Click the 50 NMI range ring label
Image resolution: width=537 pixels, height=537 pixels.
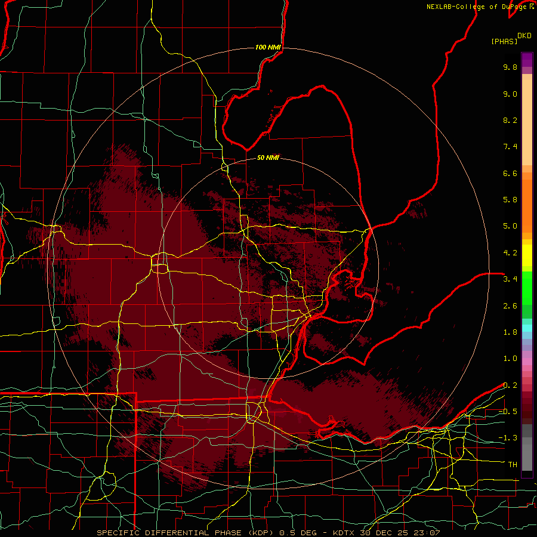tap(268, 158)
